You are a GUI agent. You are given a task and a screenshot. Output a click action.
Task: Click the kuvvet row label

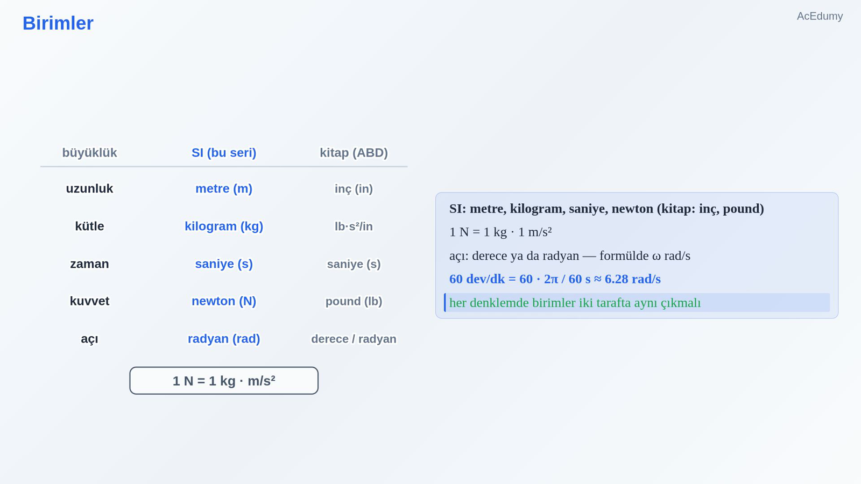click(x=89, y=301)
